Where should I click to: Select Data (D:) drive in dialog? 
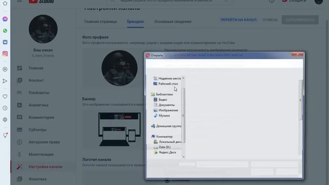tap(162, 147)
